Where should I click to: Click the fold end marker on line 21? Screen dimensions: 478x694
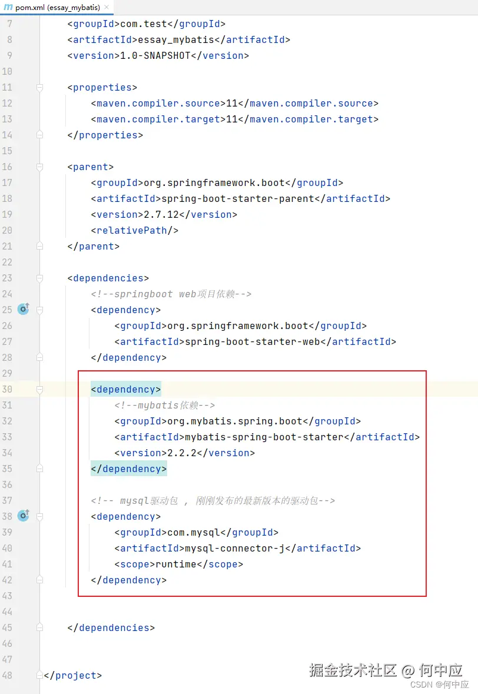(40, 246)
